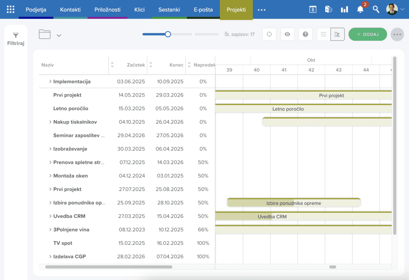The image size is (409, 280).
Task: Open the TV spot project
Action: [63, 243]
